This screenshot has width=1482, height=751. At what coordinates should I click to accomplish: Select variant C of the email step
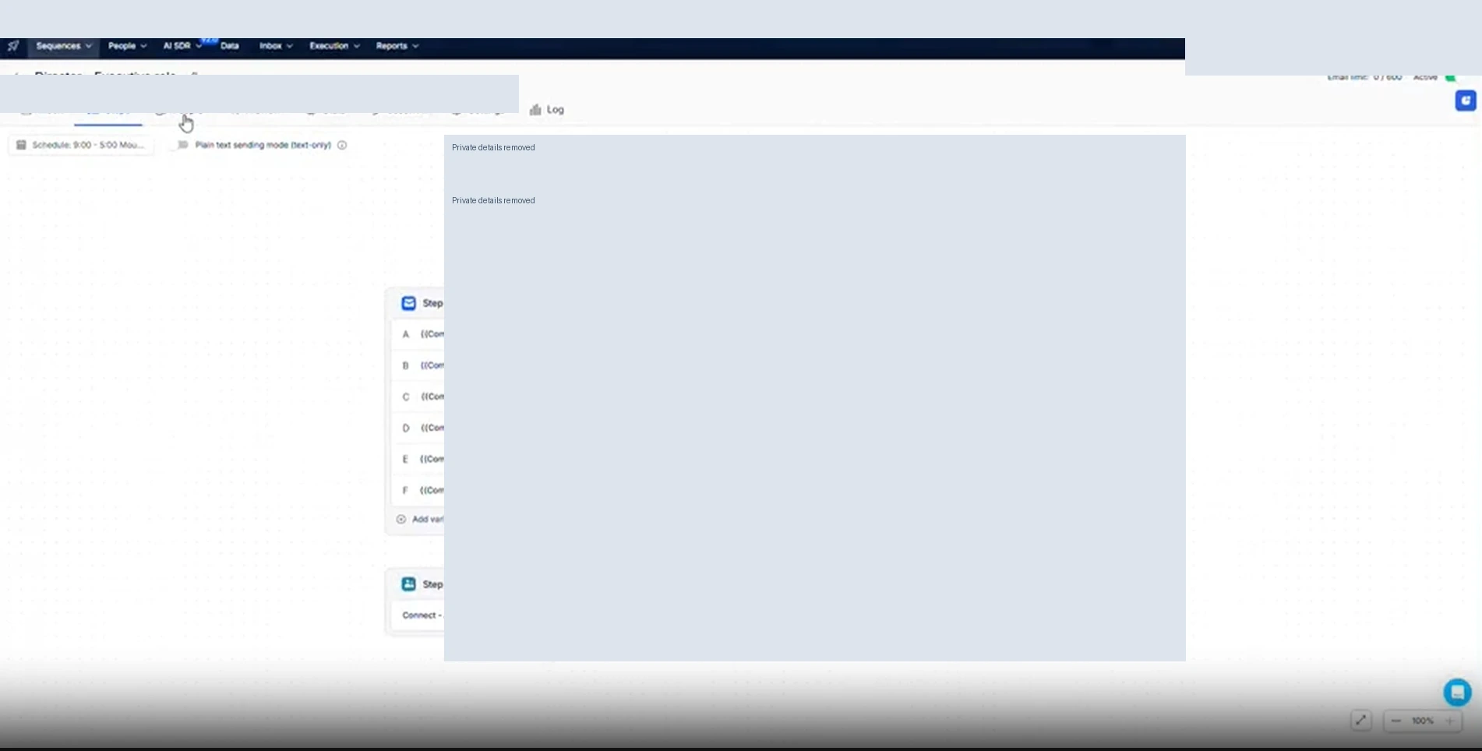pos(418,397)
